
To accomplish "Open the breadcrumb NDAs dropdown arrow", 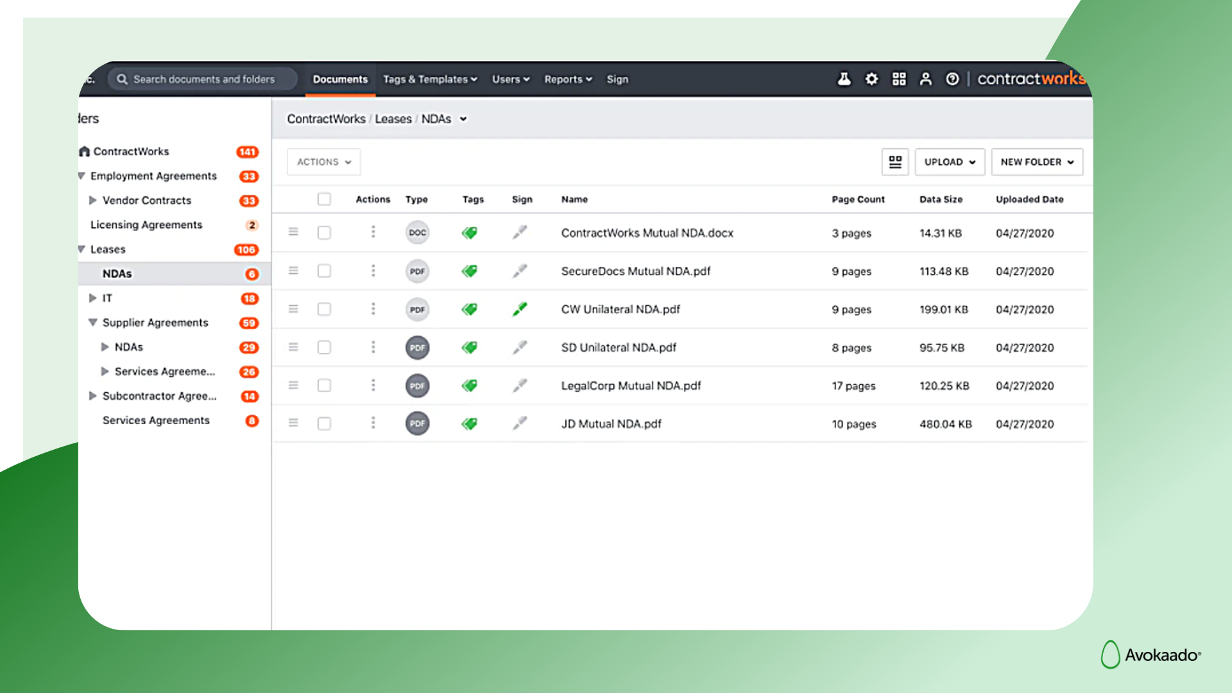I will pos(463,119).
